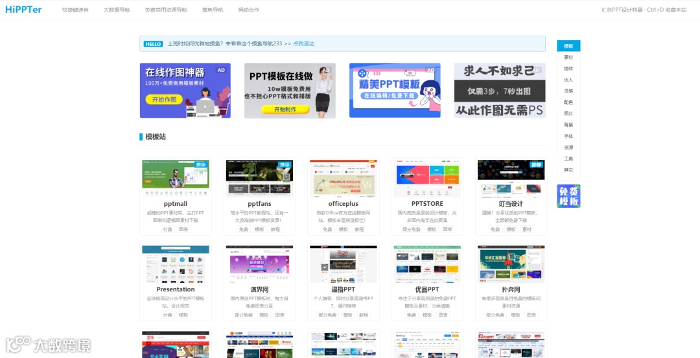This screenshot has height=358, width=700.
Task: Open the 演界网 site thumbnail
Action: (259, 264)
